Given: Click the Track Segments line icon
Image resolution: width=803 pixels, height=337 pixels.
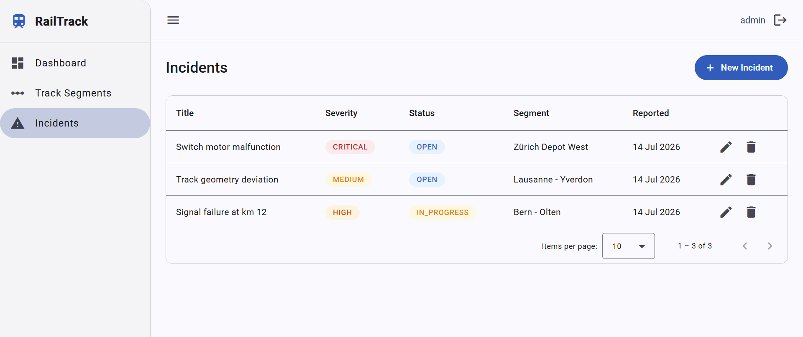Looking at the screenshot, I should pos(18,93).
